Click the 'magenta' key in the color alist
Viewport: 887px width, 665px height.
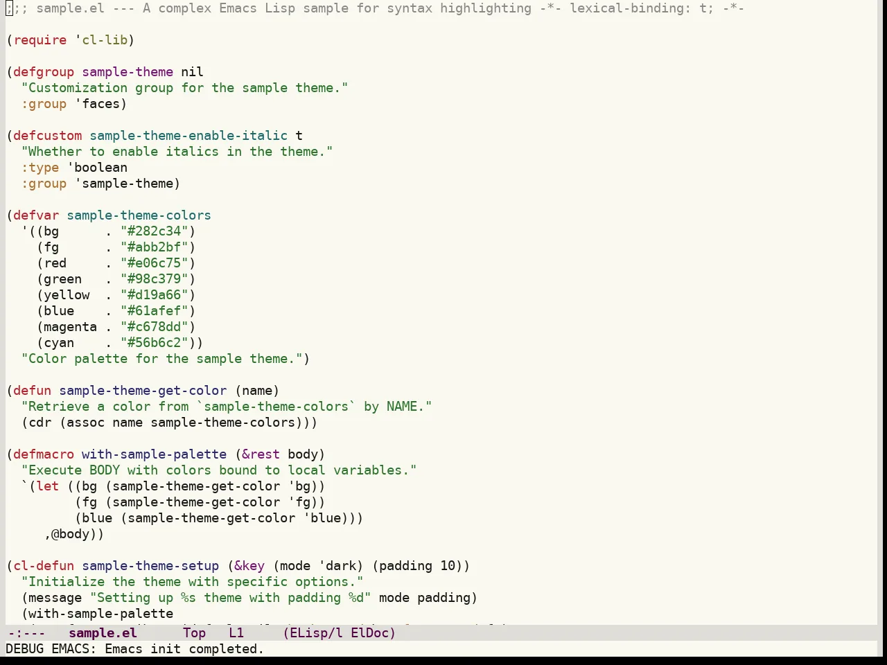71,327
